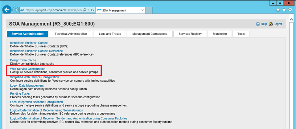Screen dimensions: 296x129
Task: Click the browser forward arrow button
Action: (15, 10)
